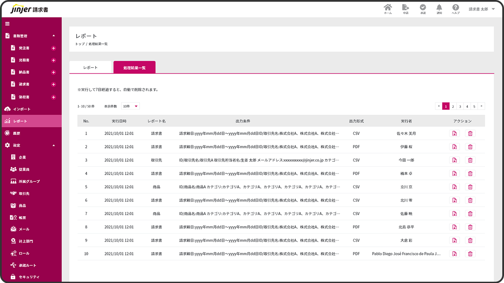Open the 表示件数 10件 dropdown
This screenshot has width=504, height=283.
131,106
